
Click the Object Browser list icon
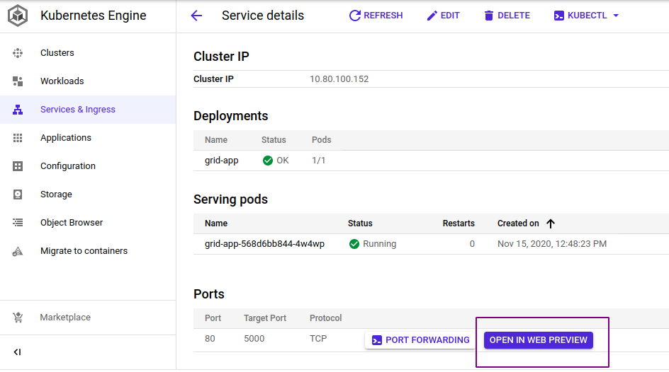click(x=18, y=223)
